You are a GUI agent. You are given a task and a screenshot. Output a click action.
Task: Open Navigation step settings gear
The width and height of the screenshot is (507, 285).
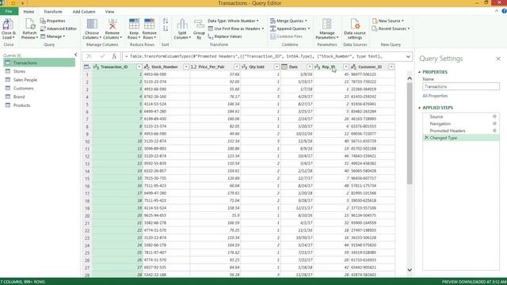point(494,123)
